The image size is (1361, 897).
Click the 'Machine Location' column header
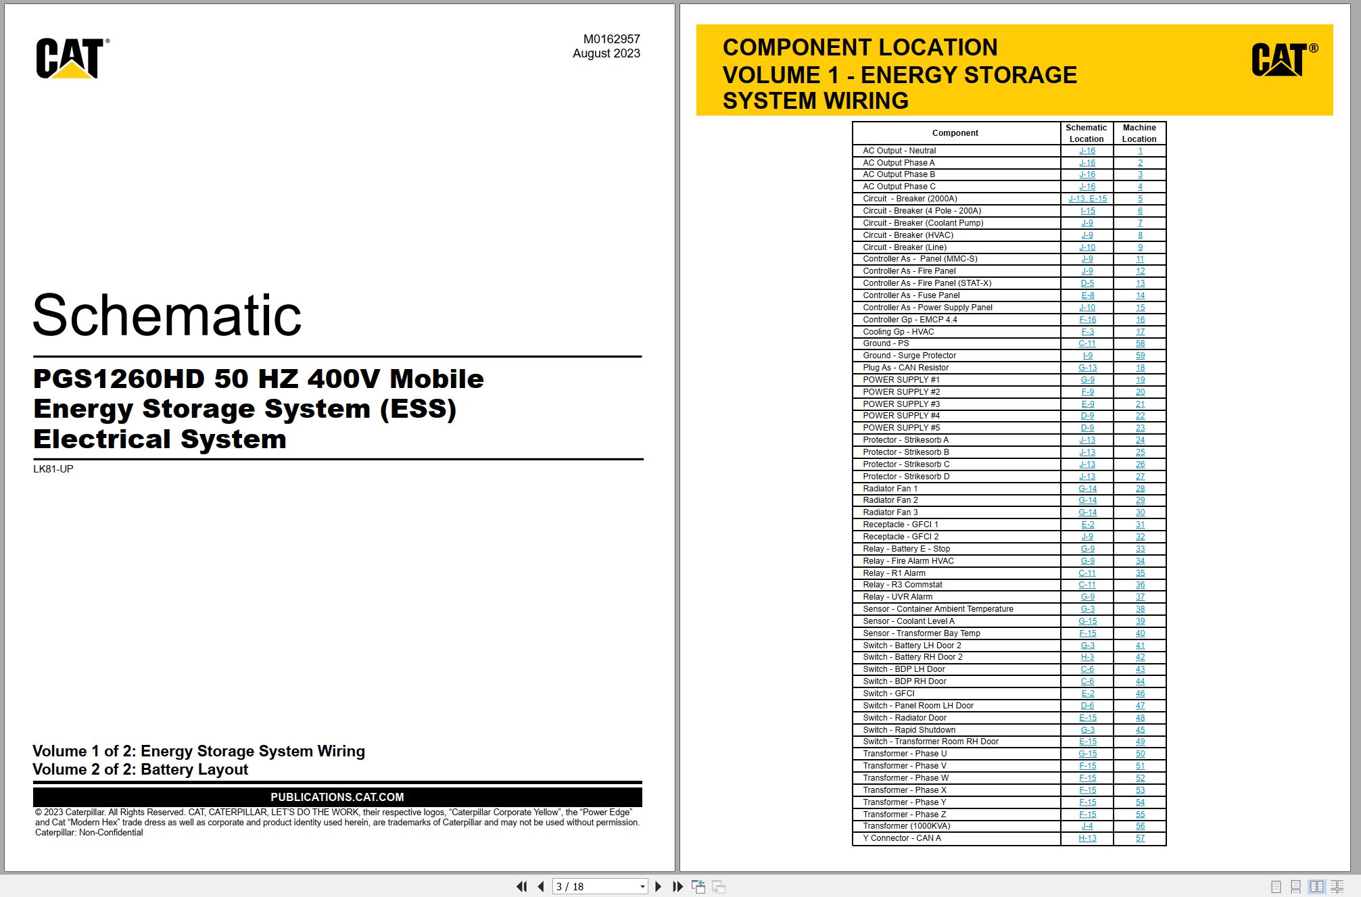coord(1139,133)
